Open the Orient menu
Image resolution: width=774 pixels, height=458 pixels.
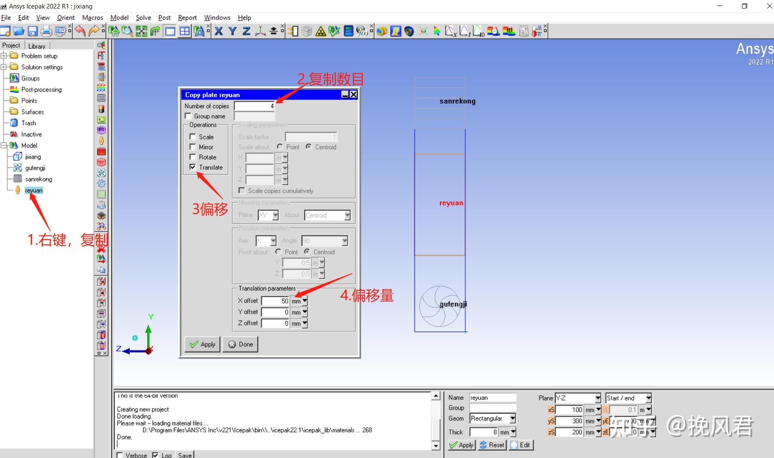(66, 17)
